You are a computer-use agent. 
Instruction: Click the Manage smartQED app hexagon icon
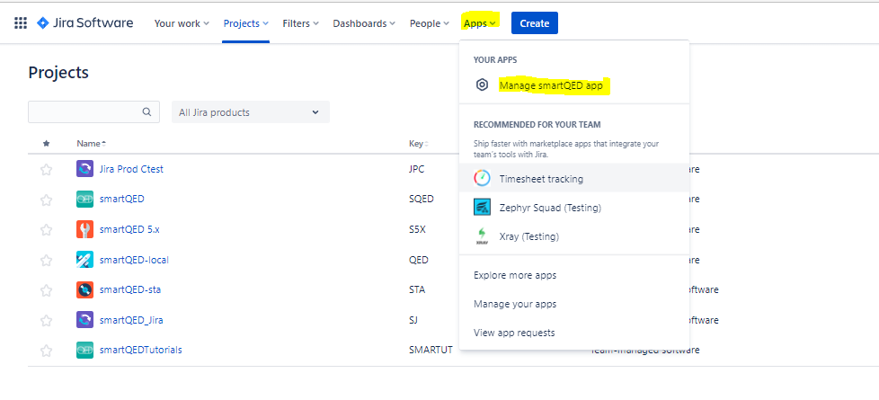tap(482, 85)
